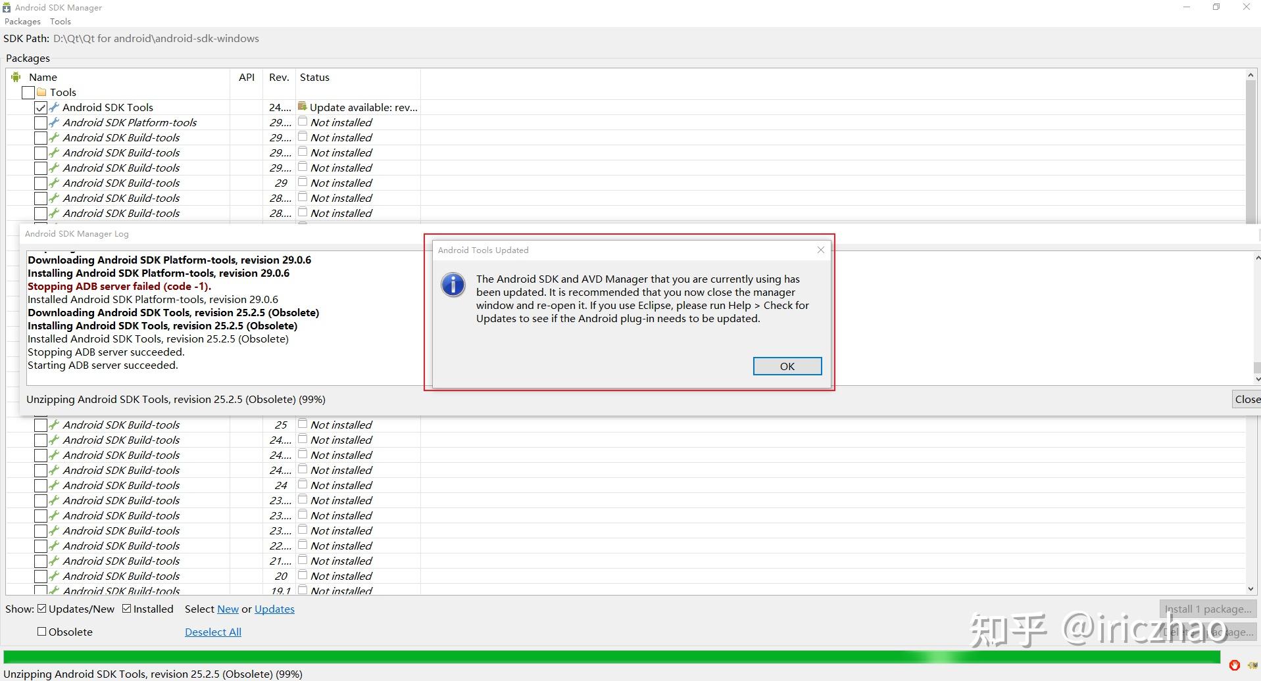Toggle the Updates/New show filter checkbox
The image size is (1261, 681).
pyautogui.click(x=42, y=609)
